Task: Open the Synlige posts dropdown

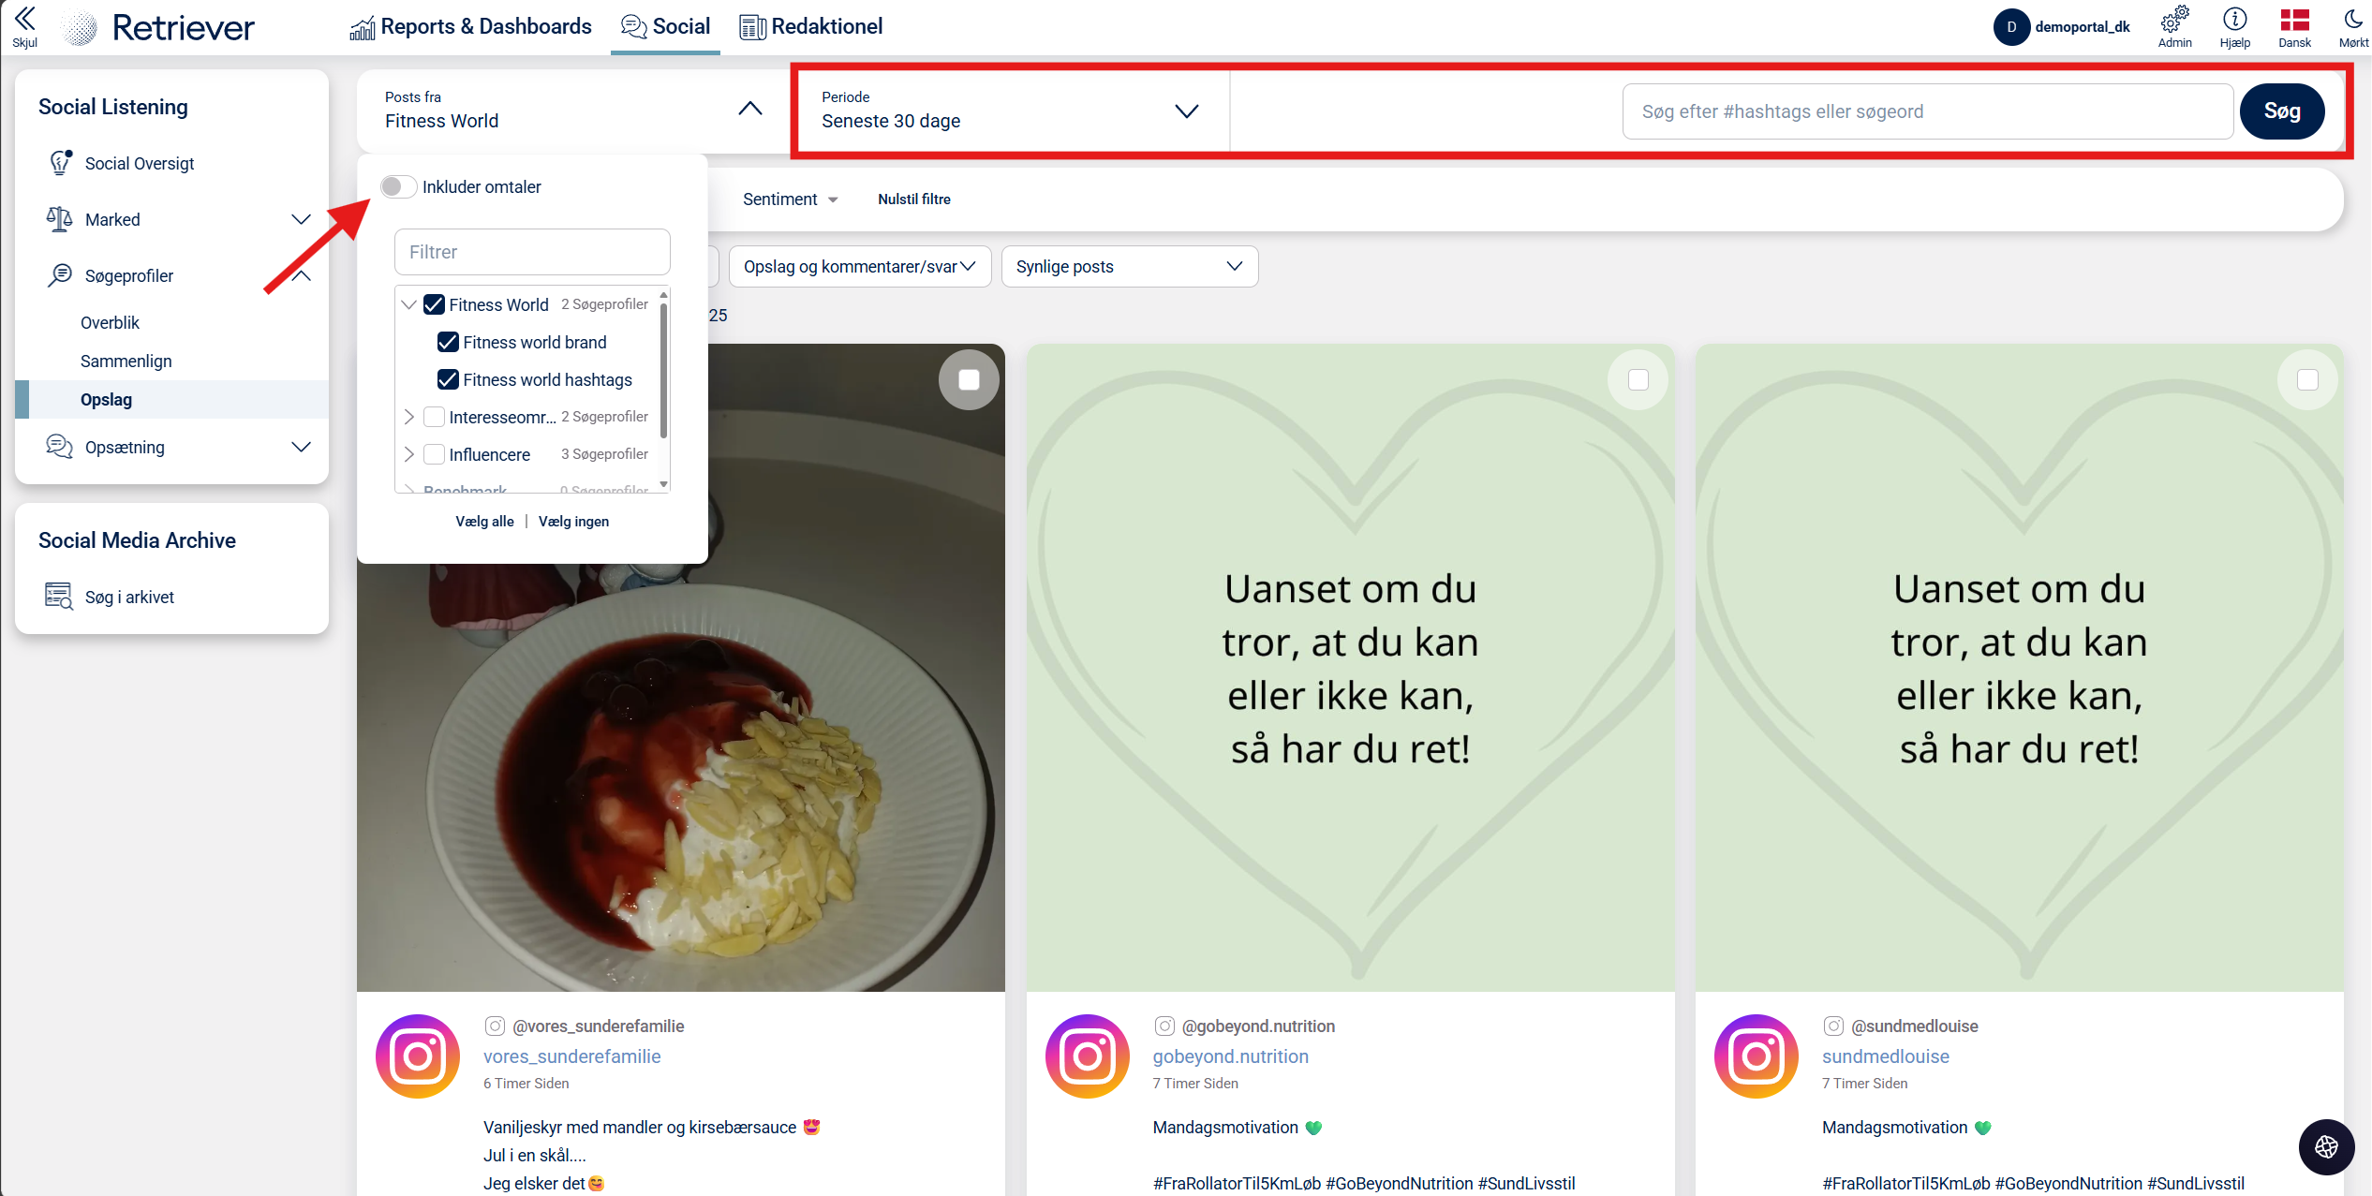Action: click(x=1129, y=267)
